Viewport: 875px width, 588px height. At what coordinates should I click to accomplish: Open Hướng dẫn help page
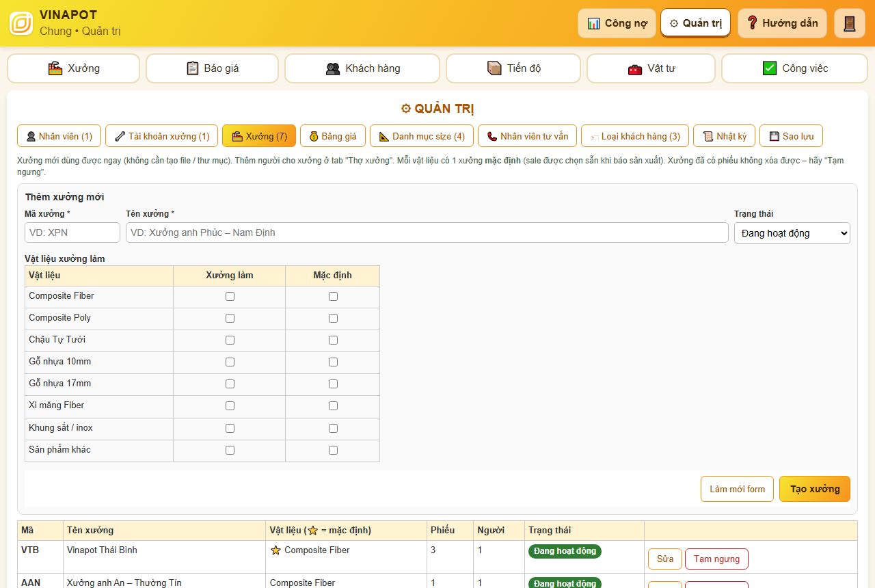coord(782,23)
